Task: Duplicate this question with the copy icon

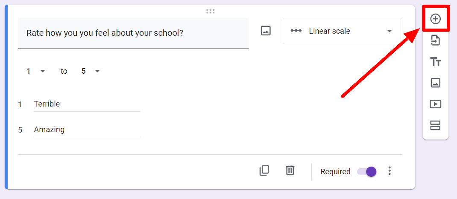Action: tap(264, 171)
